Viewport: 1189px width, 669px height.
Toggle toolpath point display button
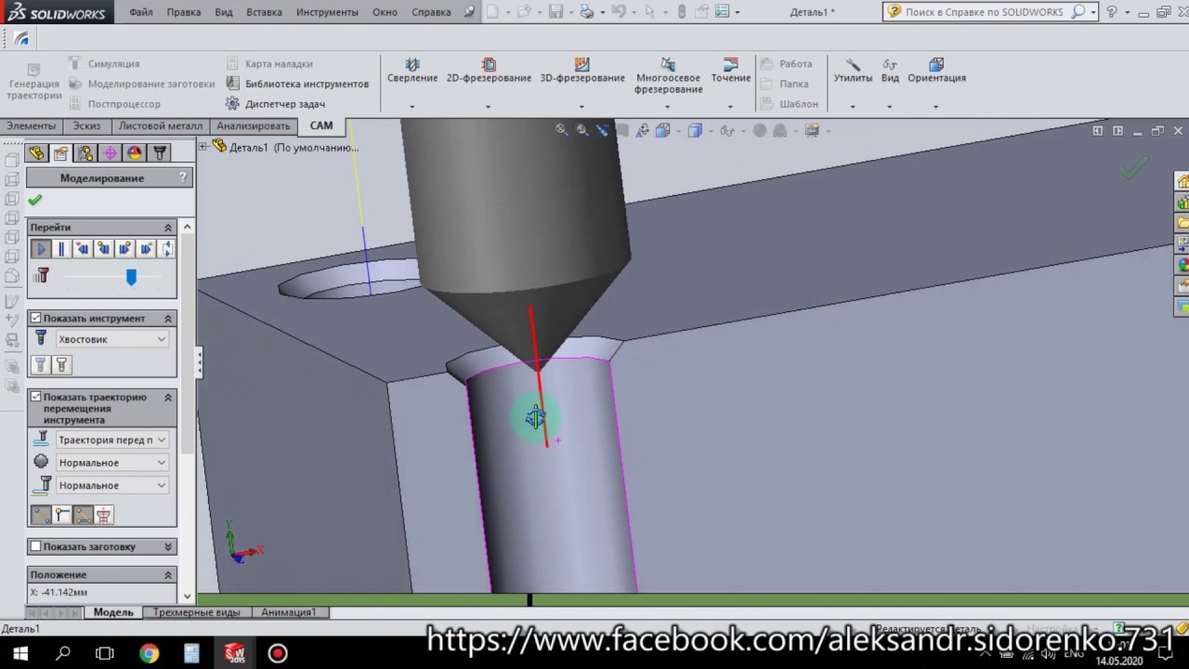tap(61, 515)
